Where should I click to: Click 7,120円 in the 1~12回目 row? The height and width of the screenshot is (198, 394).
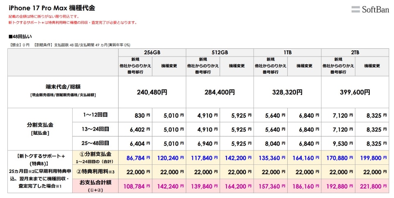[338, 116]
